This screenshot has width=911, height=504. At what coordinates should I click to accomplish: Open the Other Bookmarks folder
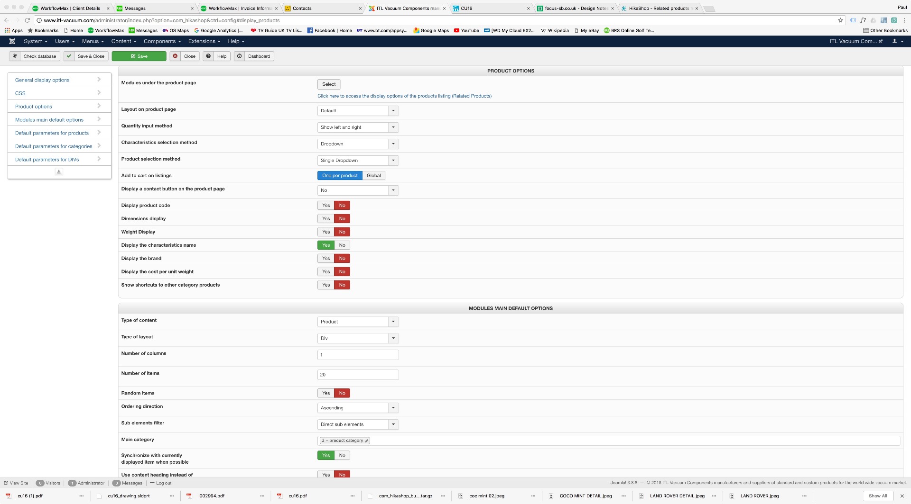(x=885, y=30)
